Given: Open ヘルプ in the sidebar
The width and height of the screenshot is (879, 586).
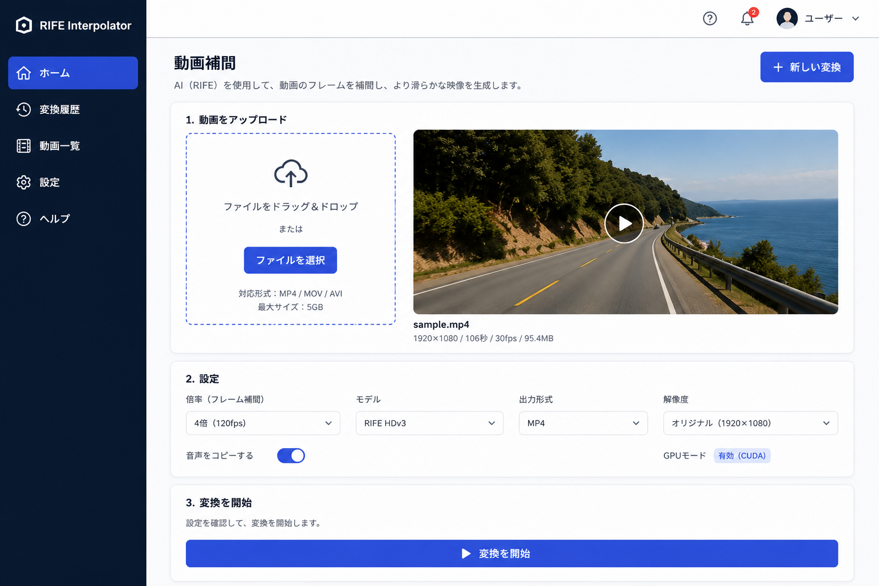Looking at the screenshot, I should 73,219.
